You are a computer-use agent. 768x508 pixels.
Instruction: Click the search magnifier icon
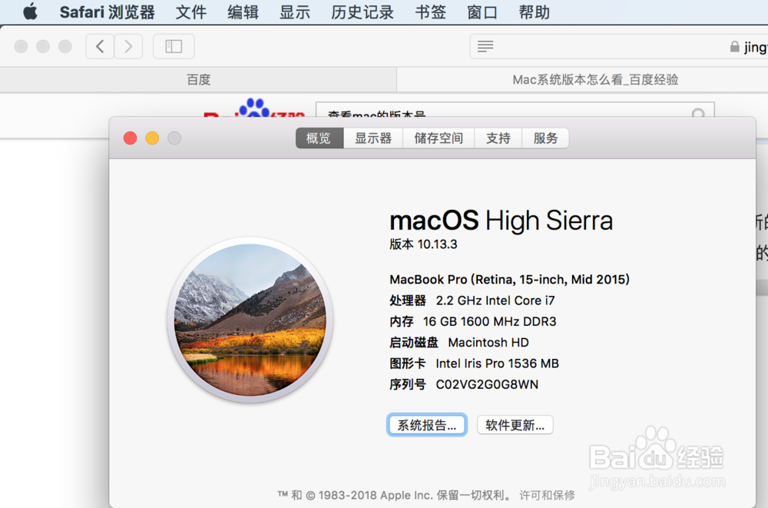click(x=698, y=113)
